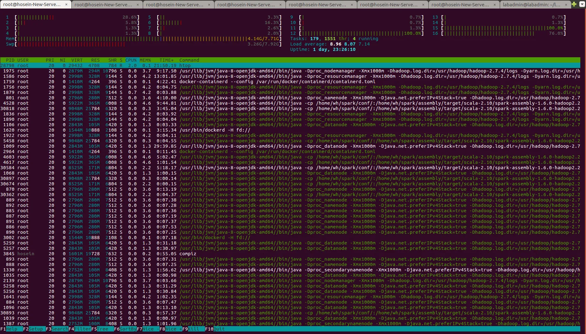Exit htop with F10 Quit
This screenshot has height=334, width=586.
(215, 329)
